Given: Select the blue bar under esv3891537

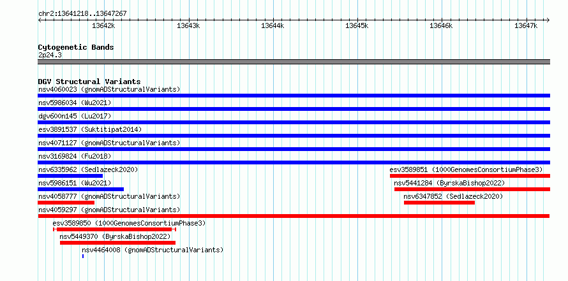Looking at the screenshot, I should [294, 136].
